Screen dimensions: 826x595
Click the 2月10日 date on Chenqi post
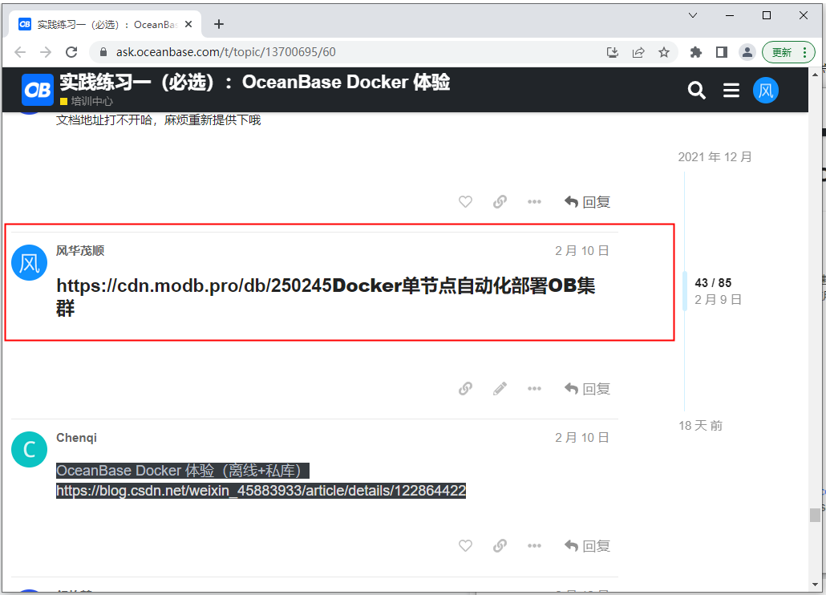[582, 438]
